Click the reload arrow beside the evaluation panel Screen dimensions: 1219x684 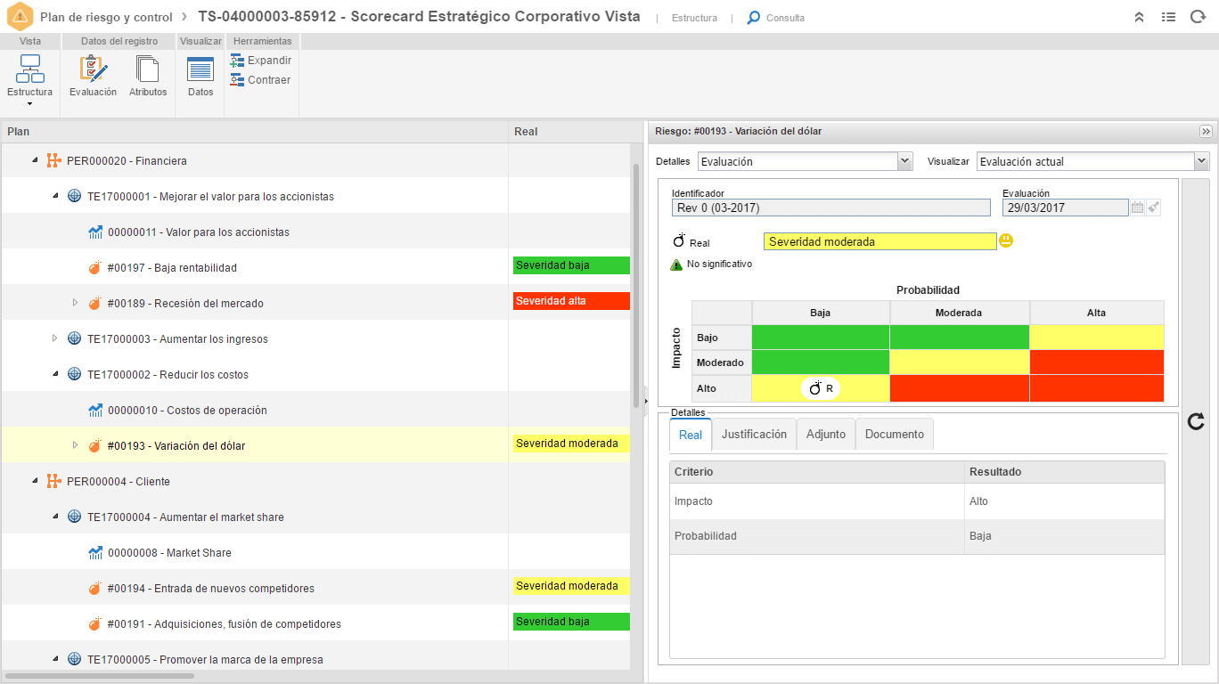point(1197,422)
